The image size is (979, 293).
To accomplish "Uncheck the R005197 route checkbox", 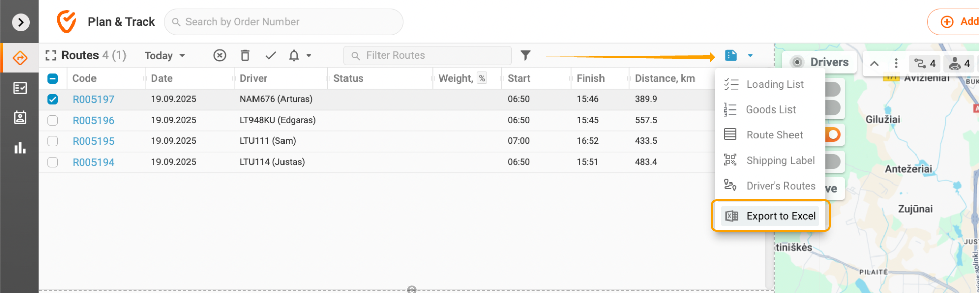I will pos(53,99).
